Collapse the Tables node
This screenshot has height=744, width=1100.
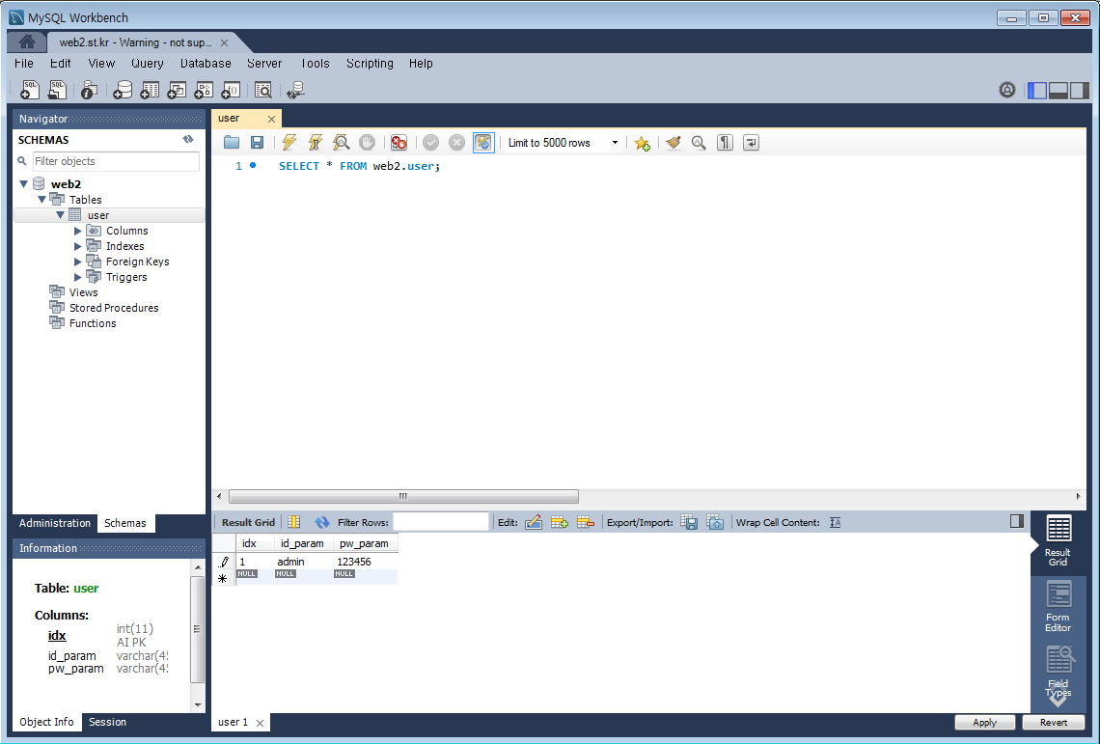42,200
